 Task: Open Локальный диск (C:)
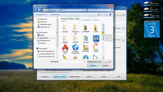click(46, 51)
